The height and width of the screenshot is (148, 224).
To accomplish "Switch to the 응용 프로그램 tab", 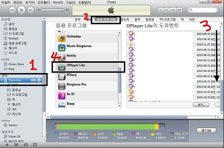I will [106, 19].
